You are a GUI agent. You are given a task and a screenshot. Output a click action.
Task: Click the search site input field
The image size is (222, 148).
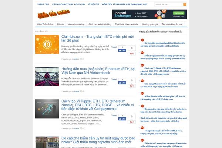(169, 4)
